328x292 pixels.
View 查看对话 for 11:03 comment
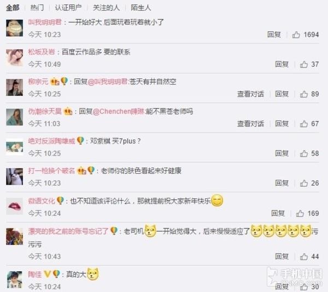click(250, 124)
